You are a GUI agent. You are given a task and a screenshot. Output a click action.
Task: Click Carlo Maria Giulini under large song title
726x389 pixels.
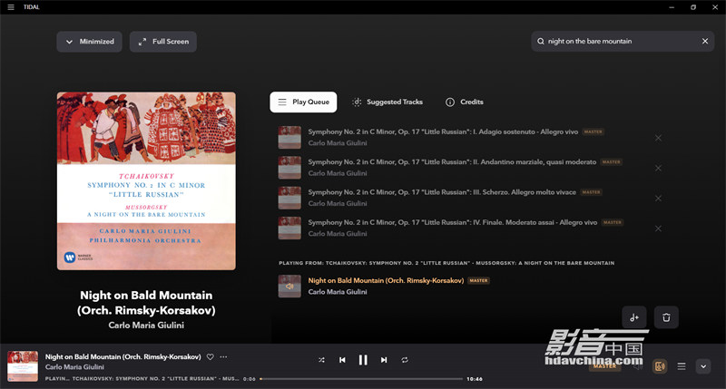146,326
